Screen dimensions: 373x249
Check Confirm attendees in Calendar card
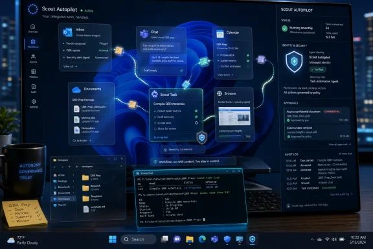coord(248,67)
